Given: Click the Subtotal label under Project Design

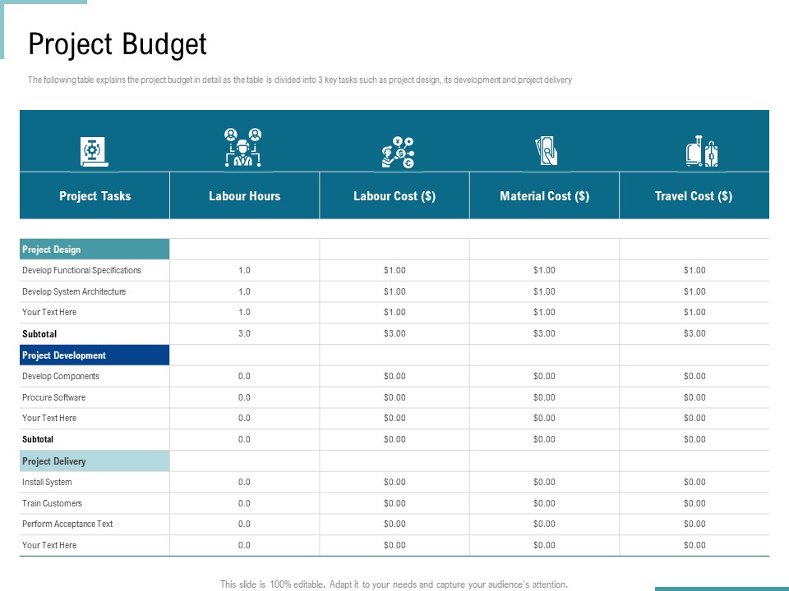Looking at the screenshot, I should 39,334.
